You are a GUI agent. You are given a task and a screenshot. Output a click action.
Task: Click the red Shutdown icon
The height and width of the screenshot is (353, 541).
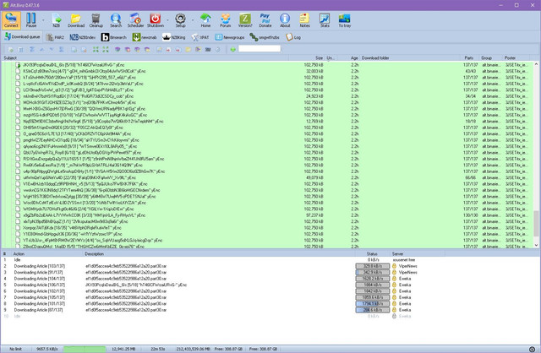pos(156,20)
